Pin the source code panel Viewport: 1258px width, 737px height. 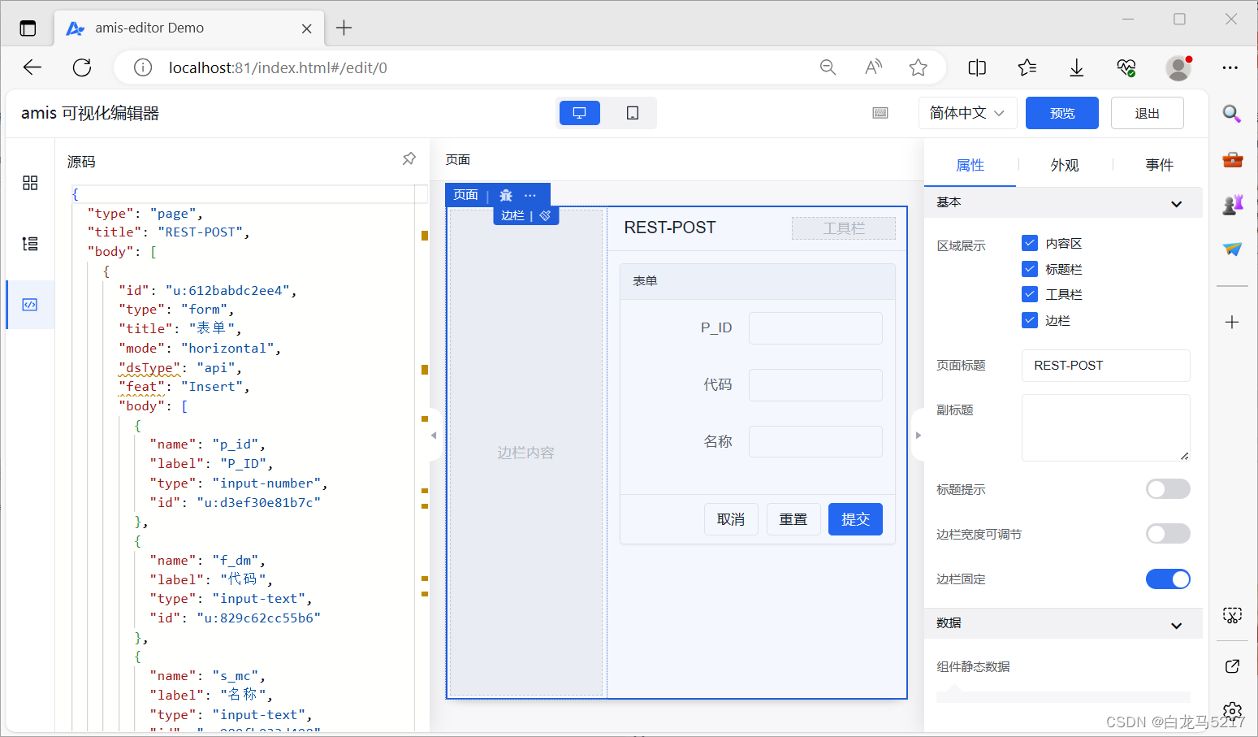click(x=409, y=158)
